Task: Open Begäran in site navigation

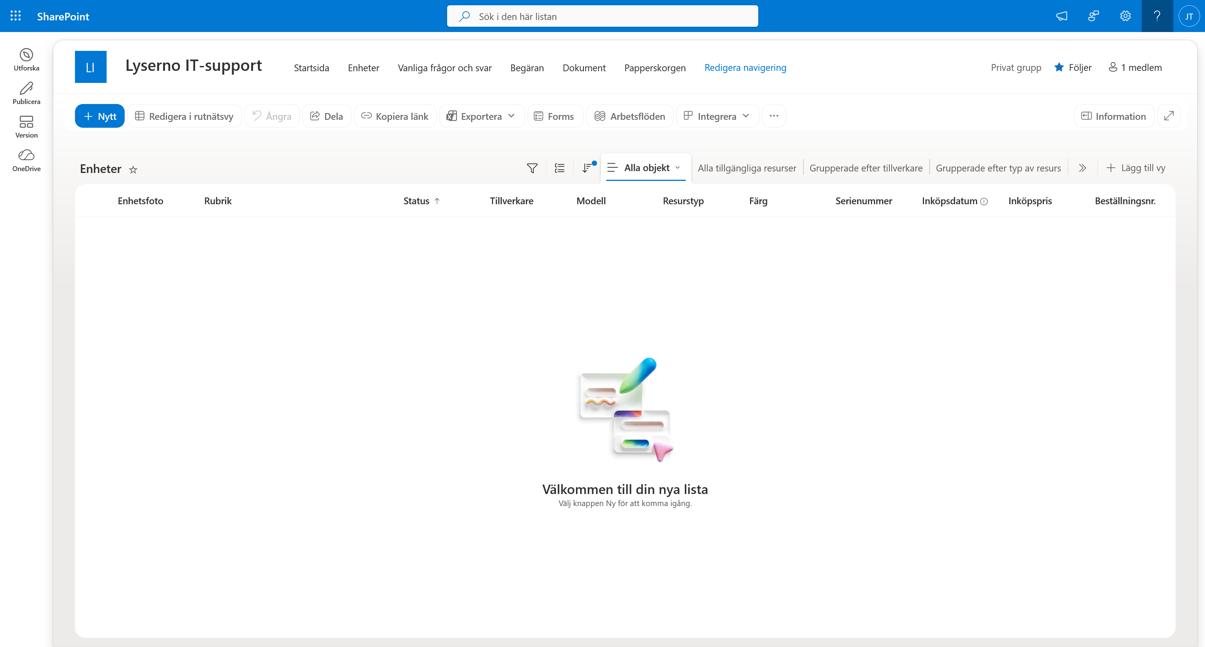Action: click(527, 67)
